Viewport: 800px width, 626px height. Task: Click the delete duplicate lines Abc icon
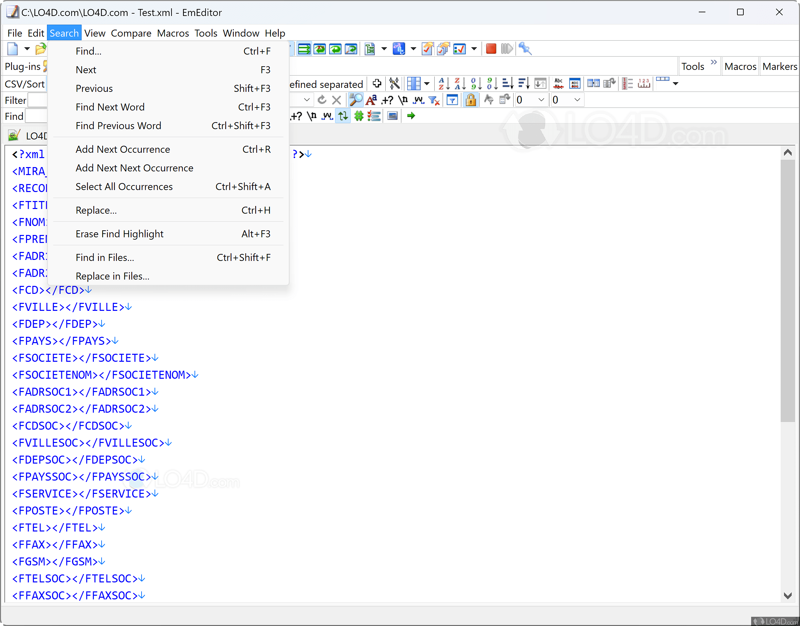pyautogui.click(x=558, y=84)
